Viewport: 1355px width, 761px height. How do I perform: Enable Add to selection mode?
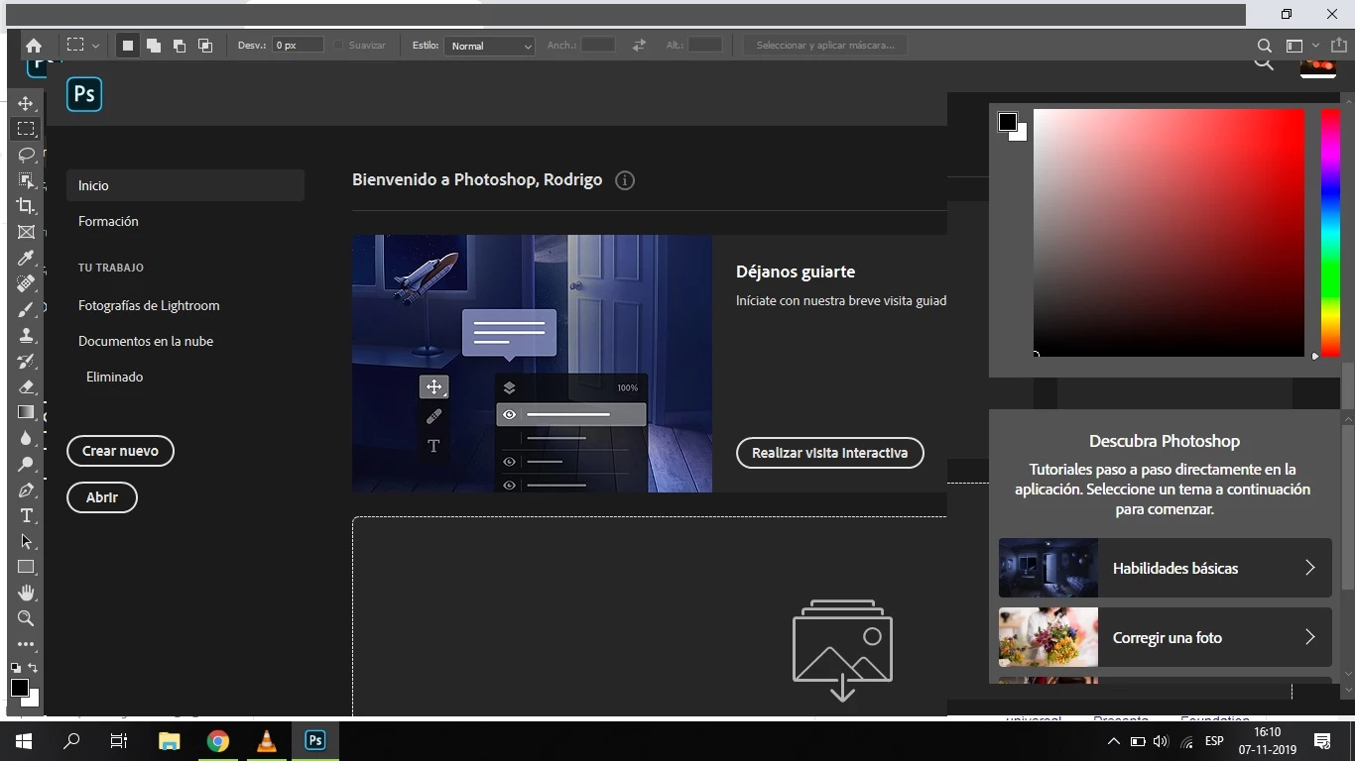coord(154,46)
